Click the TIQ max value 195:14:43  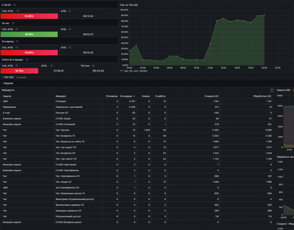[98, 71]
